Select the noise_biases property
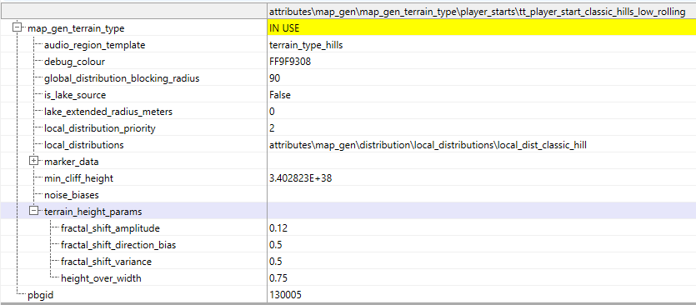 (72, 195)
